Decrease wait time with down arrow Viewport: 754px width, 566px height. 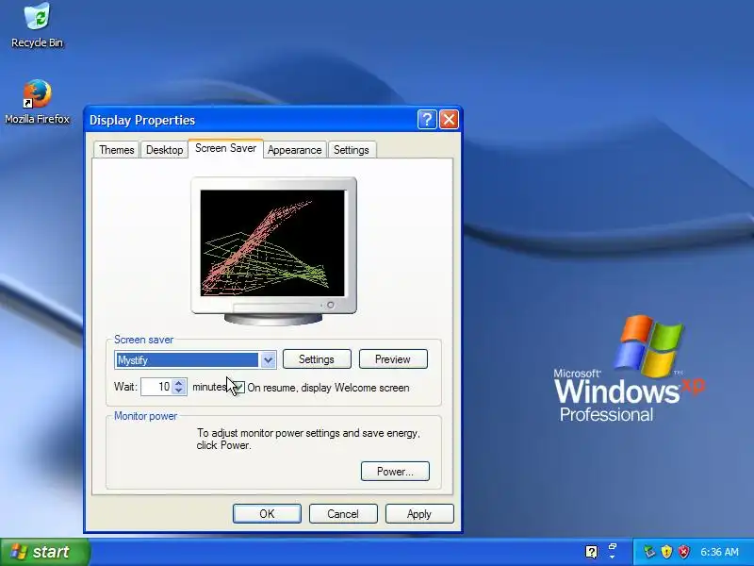(179, 391)
